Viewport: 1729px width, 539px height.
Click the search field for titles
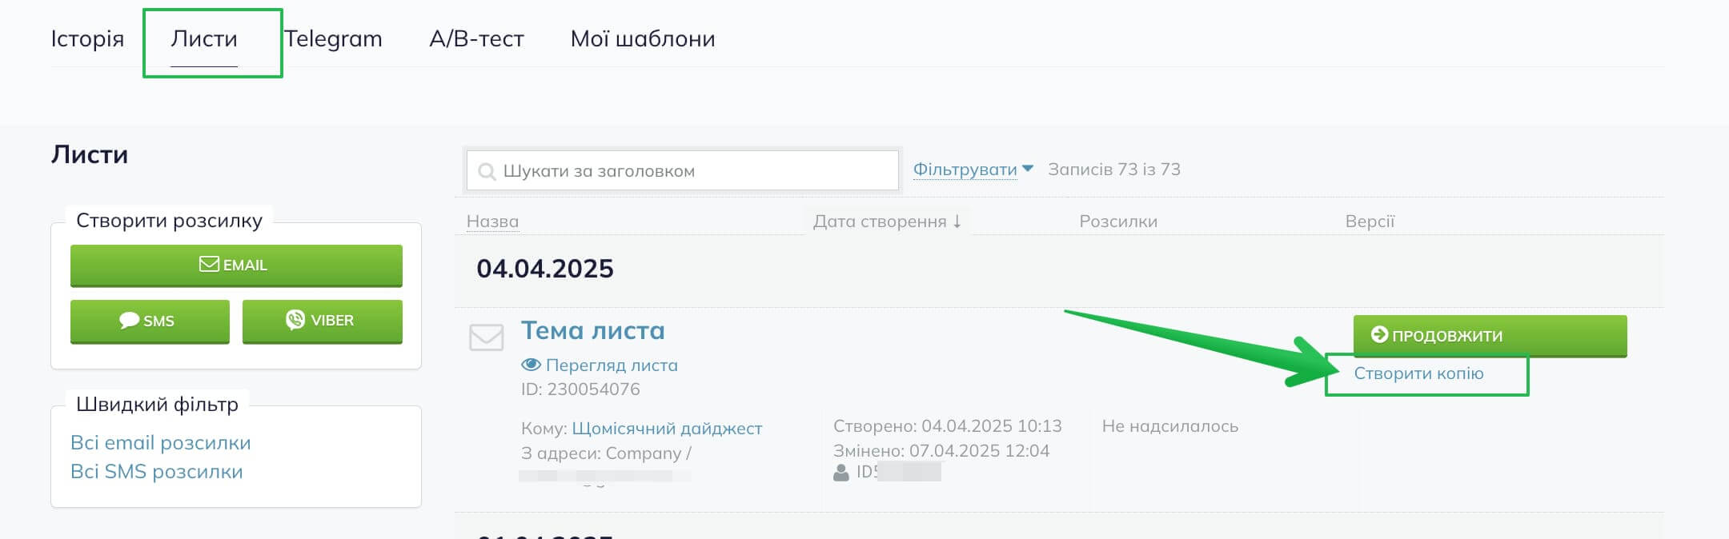(x=682, y=170)
